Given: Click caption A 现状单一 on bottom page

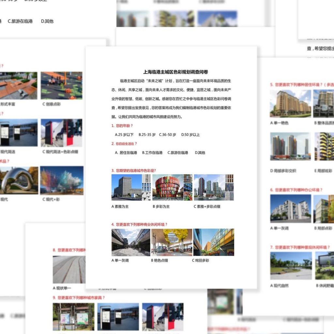Looking at the screenshot, I should (x=62, y=288).
